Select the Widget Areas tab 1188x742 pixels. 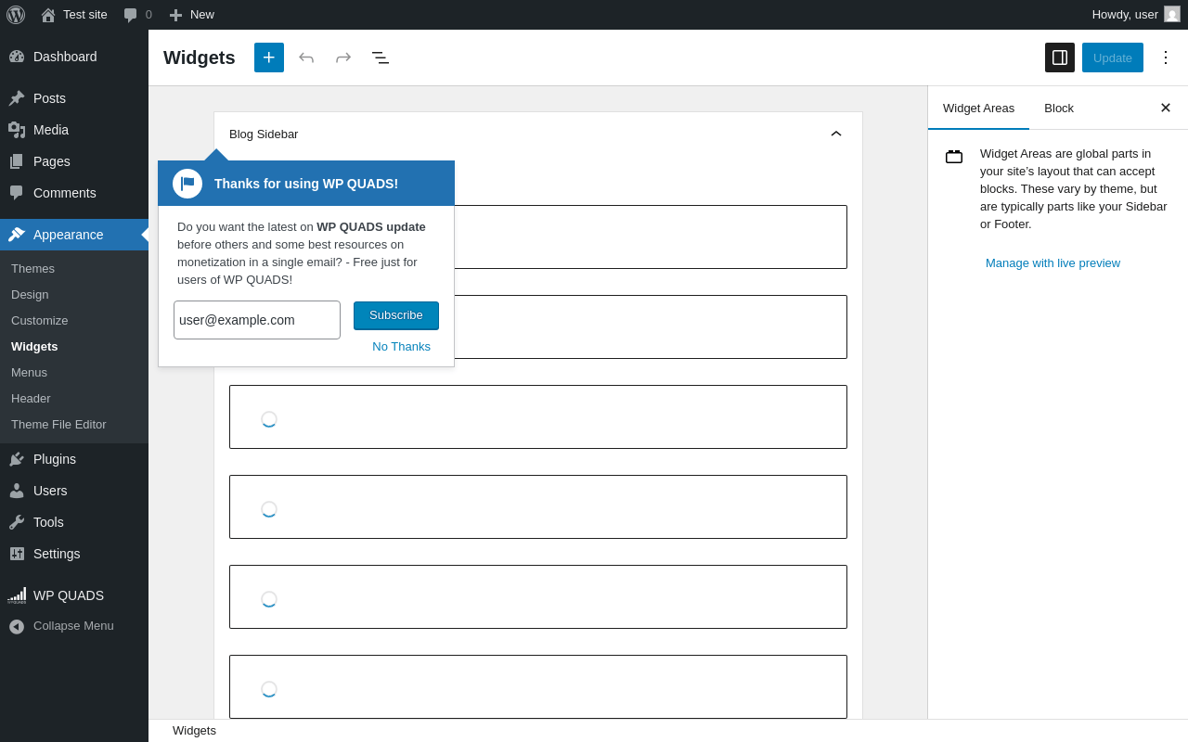[978, 108]
